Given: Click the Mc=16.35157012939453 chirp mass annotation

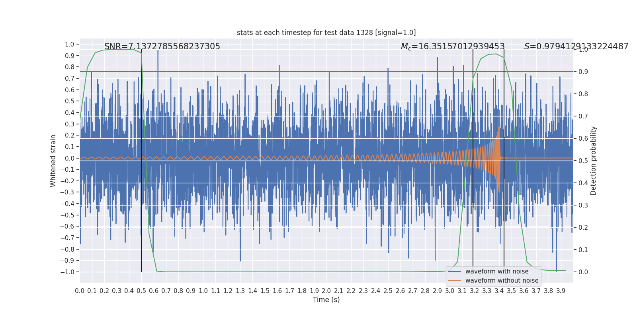Looking at the screenshot, I should tap(453, 47).
